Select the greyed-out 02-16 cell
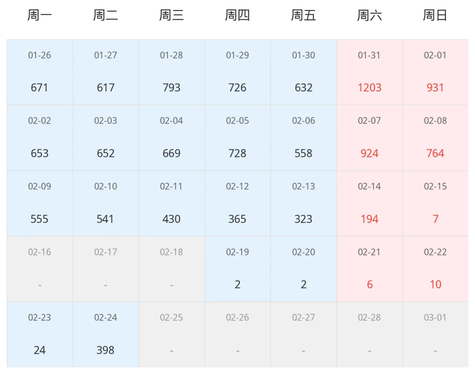The width and height of the screenshot is (475, 374). click(x=40, y=269)
